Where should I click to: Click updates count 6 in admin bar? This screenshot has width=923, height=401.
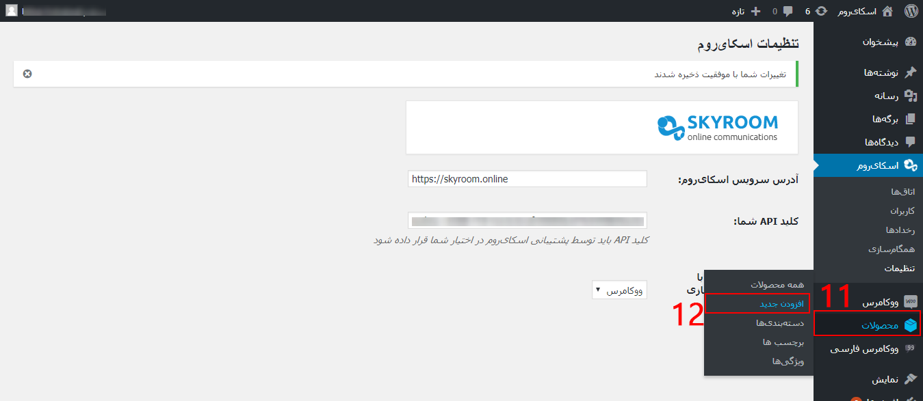[808, 11]
